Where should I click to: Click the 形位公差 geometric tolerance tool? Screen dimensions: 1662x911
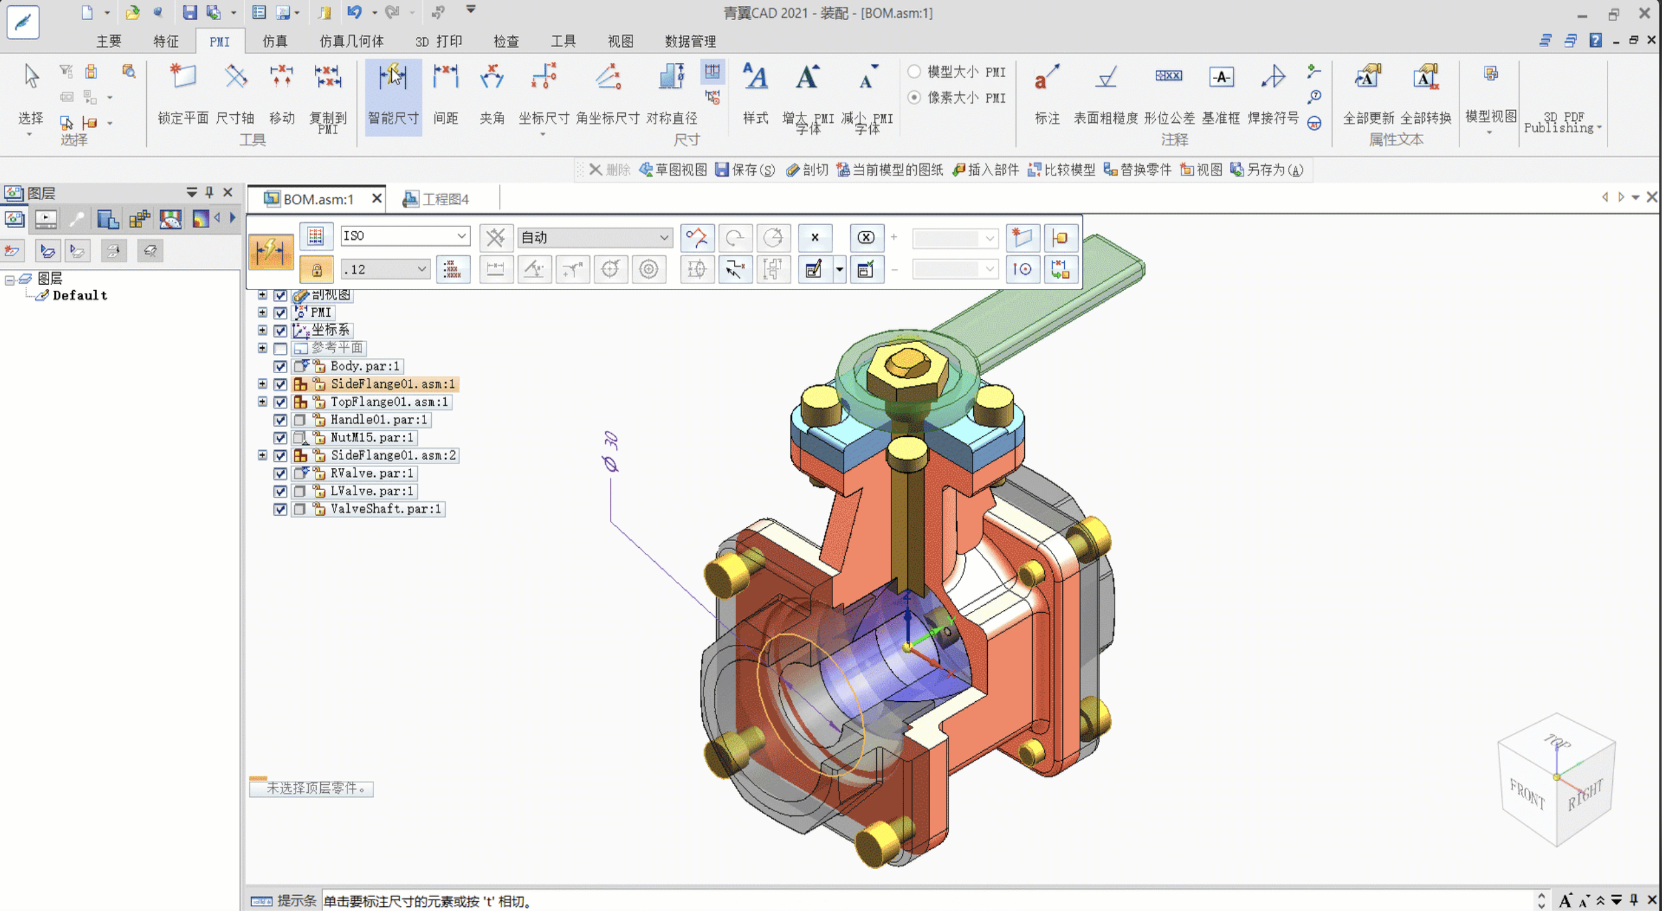(1169, 95)
